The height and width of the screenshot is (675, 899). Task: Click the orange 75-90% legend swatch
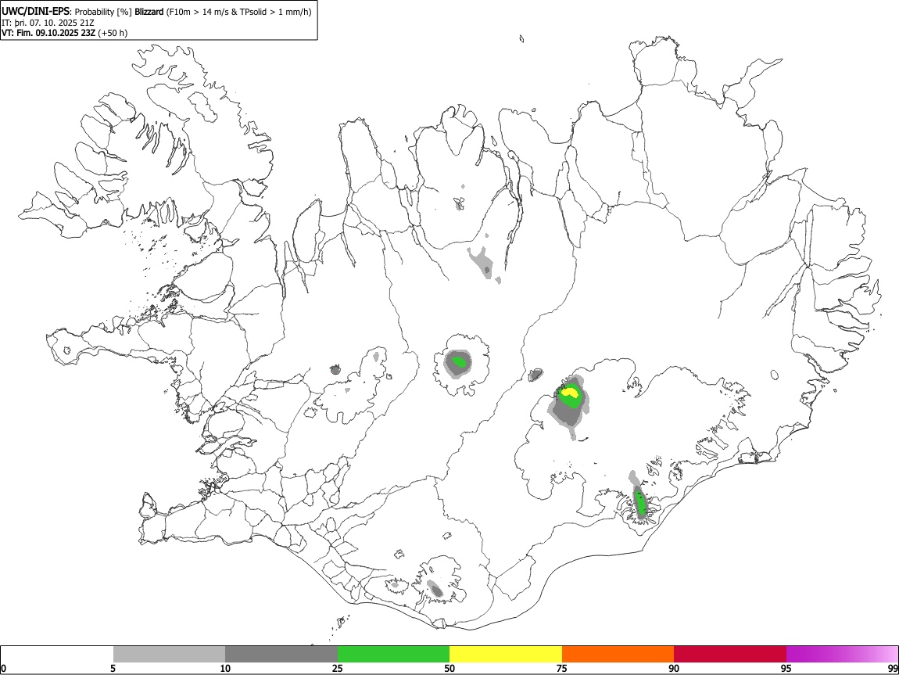point(618,654)
